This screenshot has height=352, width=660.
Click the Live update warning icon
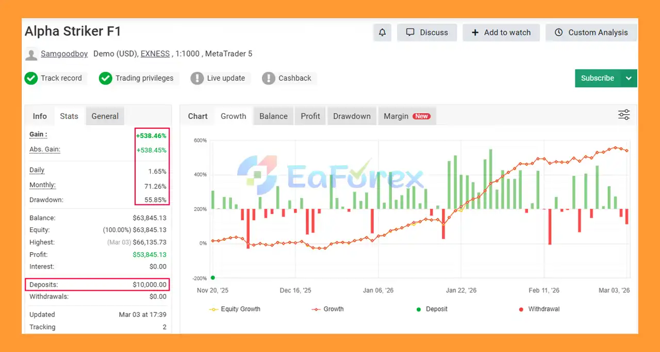[197, 78]
